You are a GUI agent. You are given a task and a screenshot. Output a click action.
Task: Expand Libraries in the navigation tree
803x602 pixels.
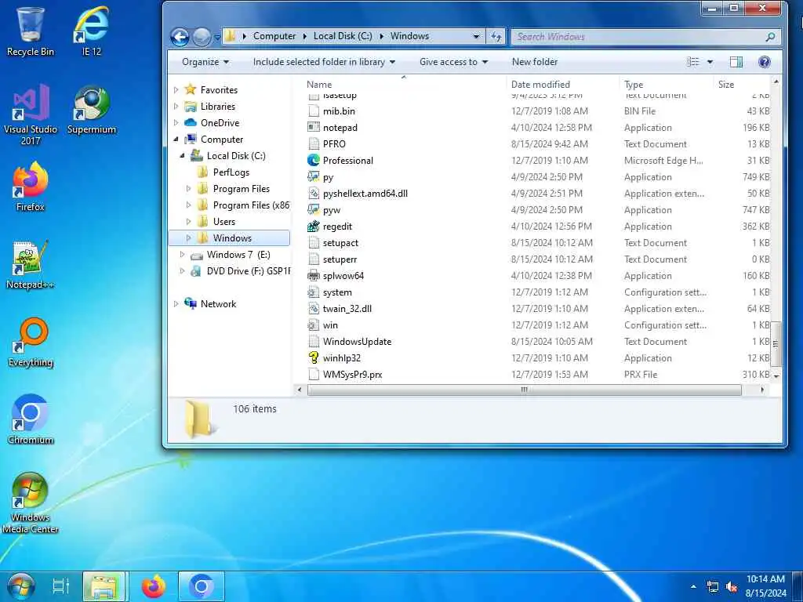pos(176,107)
